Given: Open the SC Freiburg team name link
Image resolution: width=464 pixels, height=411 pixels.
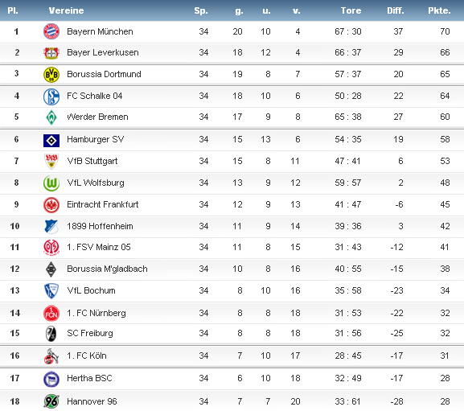Looking at the screenshot, I should point(90,333).
